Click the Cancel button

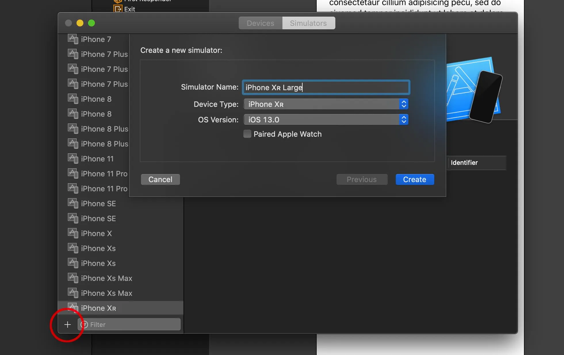[160, 179]
